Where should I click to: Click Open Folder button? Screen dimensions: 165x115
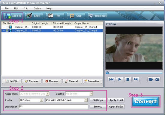116,107
